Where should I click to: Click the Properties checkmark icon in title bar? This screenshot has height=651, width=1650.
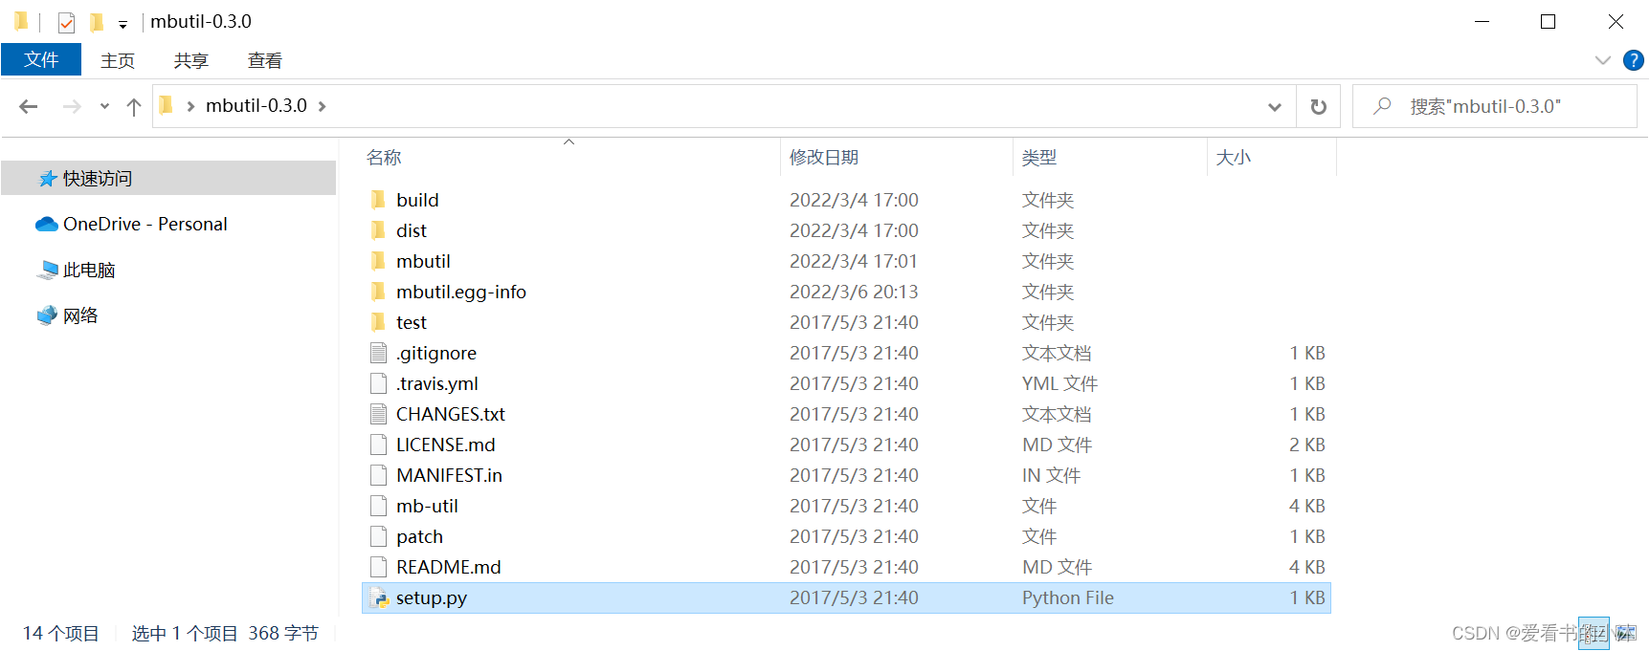[x=66, y=22]
